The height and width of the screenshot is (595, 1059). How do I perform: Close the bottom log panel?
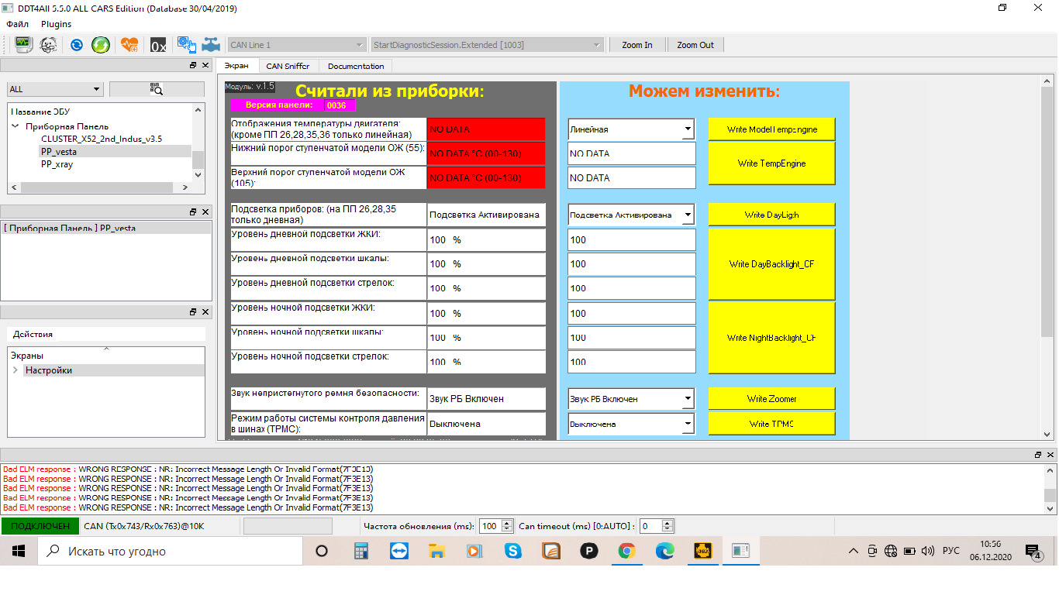pos(1050,454)
